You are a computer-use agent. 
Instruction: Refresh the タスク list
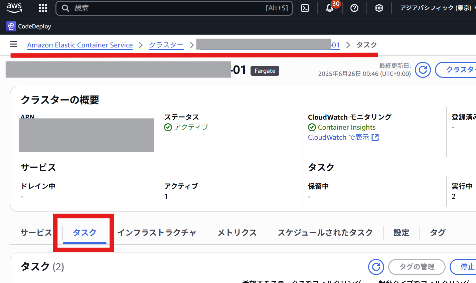tap(376, 267)
